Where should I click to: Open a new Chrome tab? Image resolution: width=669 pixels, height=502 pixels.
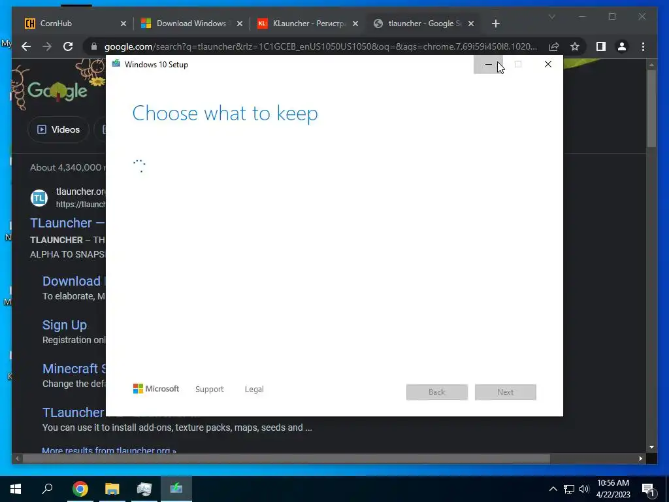coord(495,24)
